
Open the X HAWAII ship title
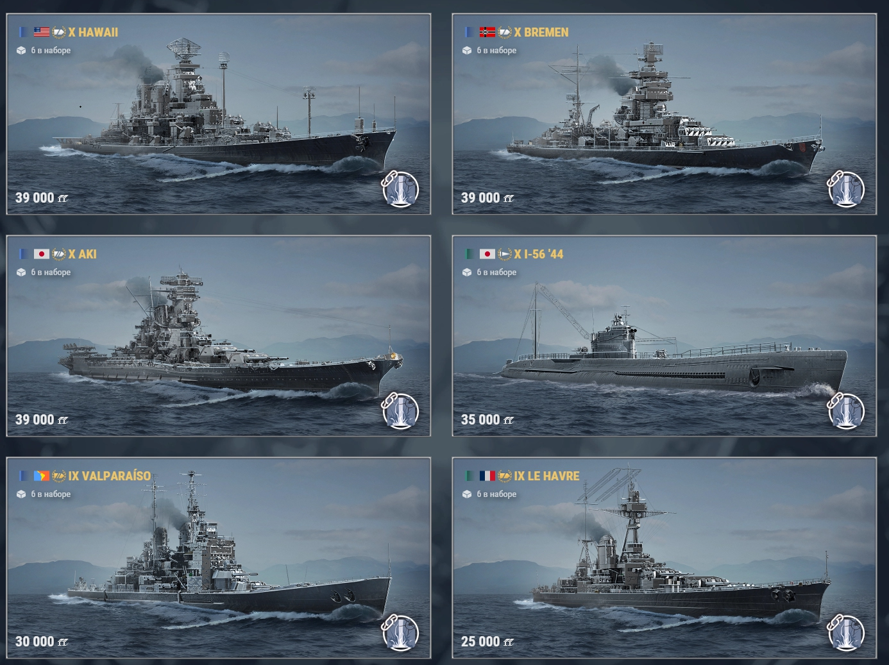tap(93, 32)
